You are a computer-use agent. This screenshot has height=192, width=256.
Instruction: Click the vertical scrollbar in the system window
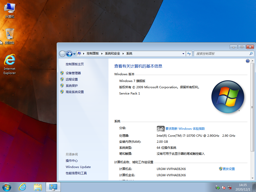(x=252, y=107)
